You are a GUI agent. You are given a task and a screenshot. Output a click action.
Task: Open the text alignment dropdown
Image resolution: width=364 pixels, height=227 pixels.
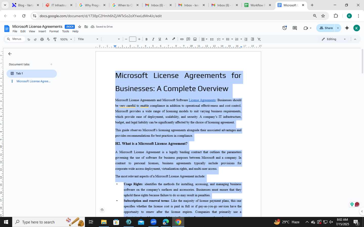pos(204,39)
